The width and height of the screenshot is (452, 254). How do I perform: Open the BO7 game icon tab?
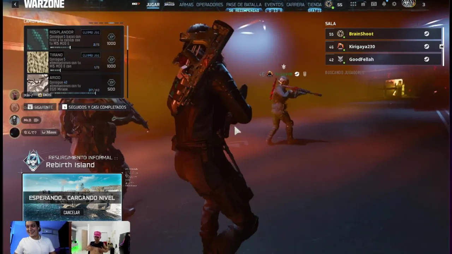point(136,4)
